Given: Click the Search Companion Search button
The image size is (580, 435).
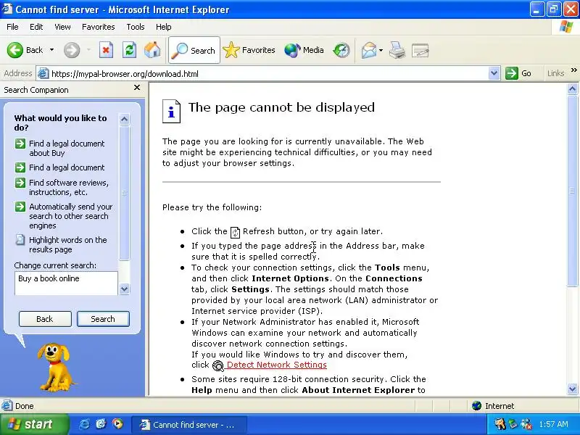Looking at the screenshot, I should coord(103,319).
